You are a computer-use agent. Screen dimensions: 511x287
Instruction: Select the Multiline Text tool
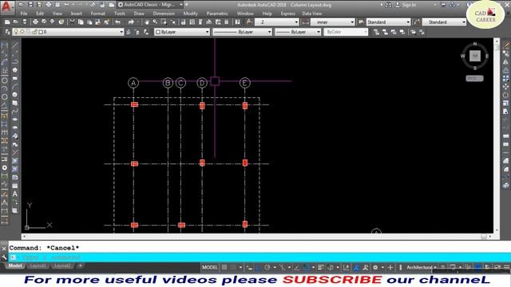(x=14, y=194)
